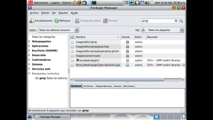Open the Archivo menu

[34, 13]
